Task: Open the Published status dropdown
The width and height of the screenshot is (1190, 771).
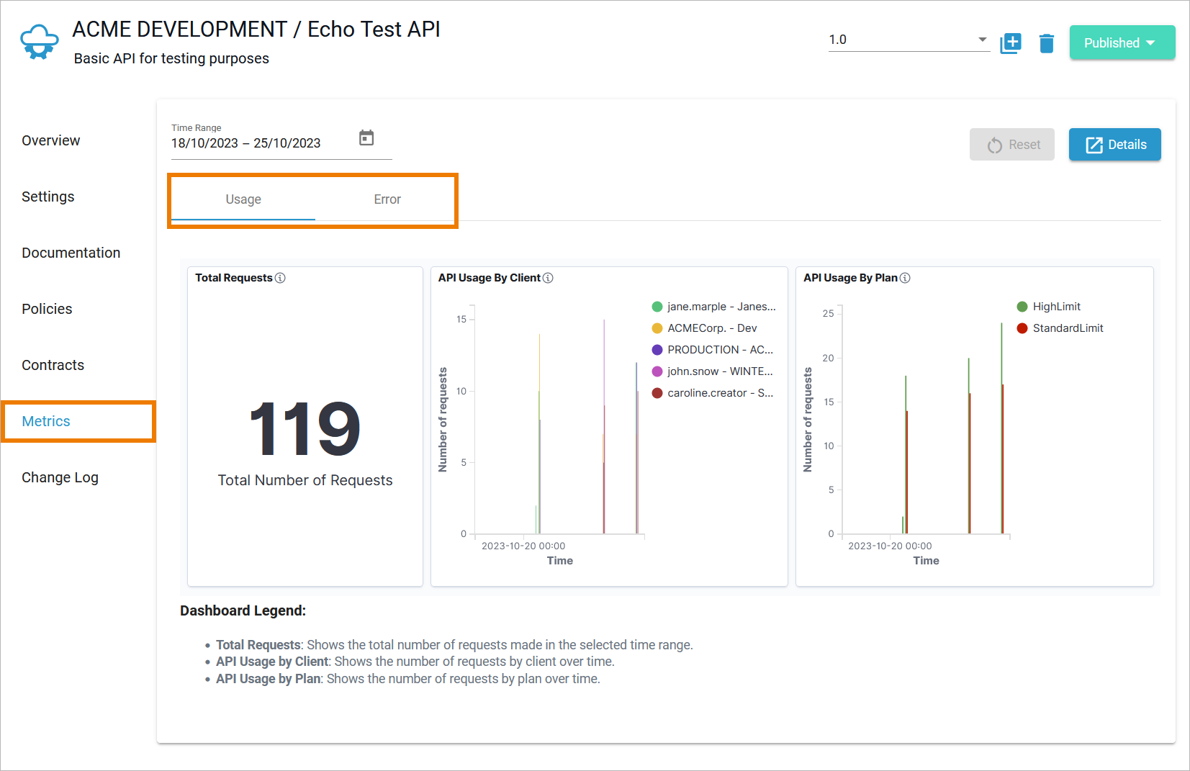Action: tap(1122, 42)
